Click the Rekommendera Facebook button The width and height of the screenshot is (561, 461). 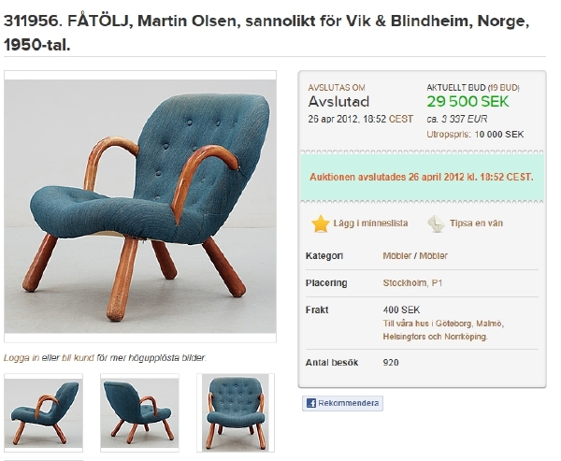point(342,403)
